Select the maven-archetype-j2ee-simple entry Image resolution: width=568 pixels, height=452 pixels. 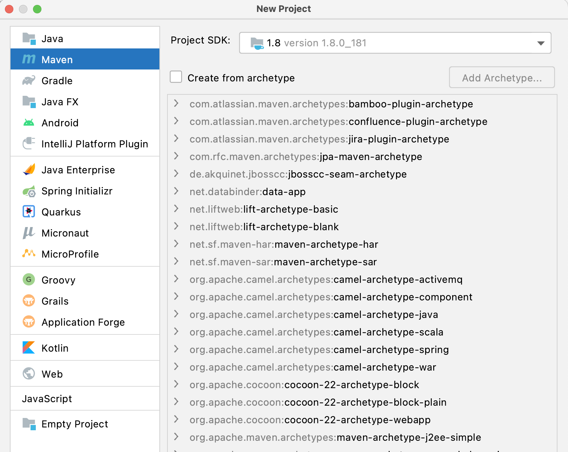point(335,437)
